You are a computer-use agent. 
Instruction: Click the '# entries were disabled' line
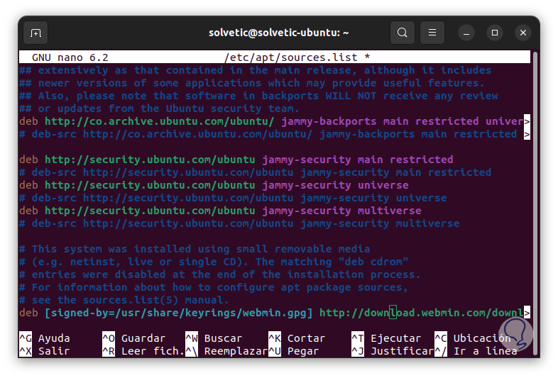tap(220, 274)
